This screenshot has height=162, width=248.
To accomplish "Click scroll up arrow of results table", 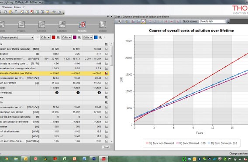I will [111, 44].
